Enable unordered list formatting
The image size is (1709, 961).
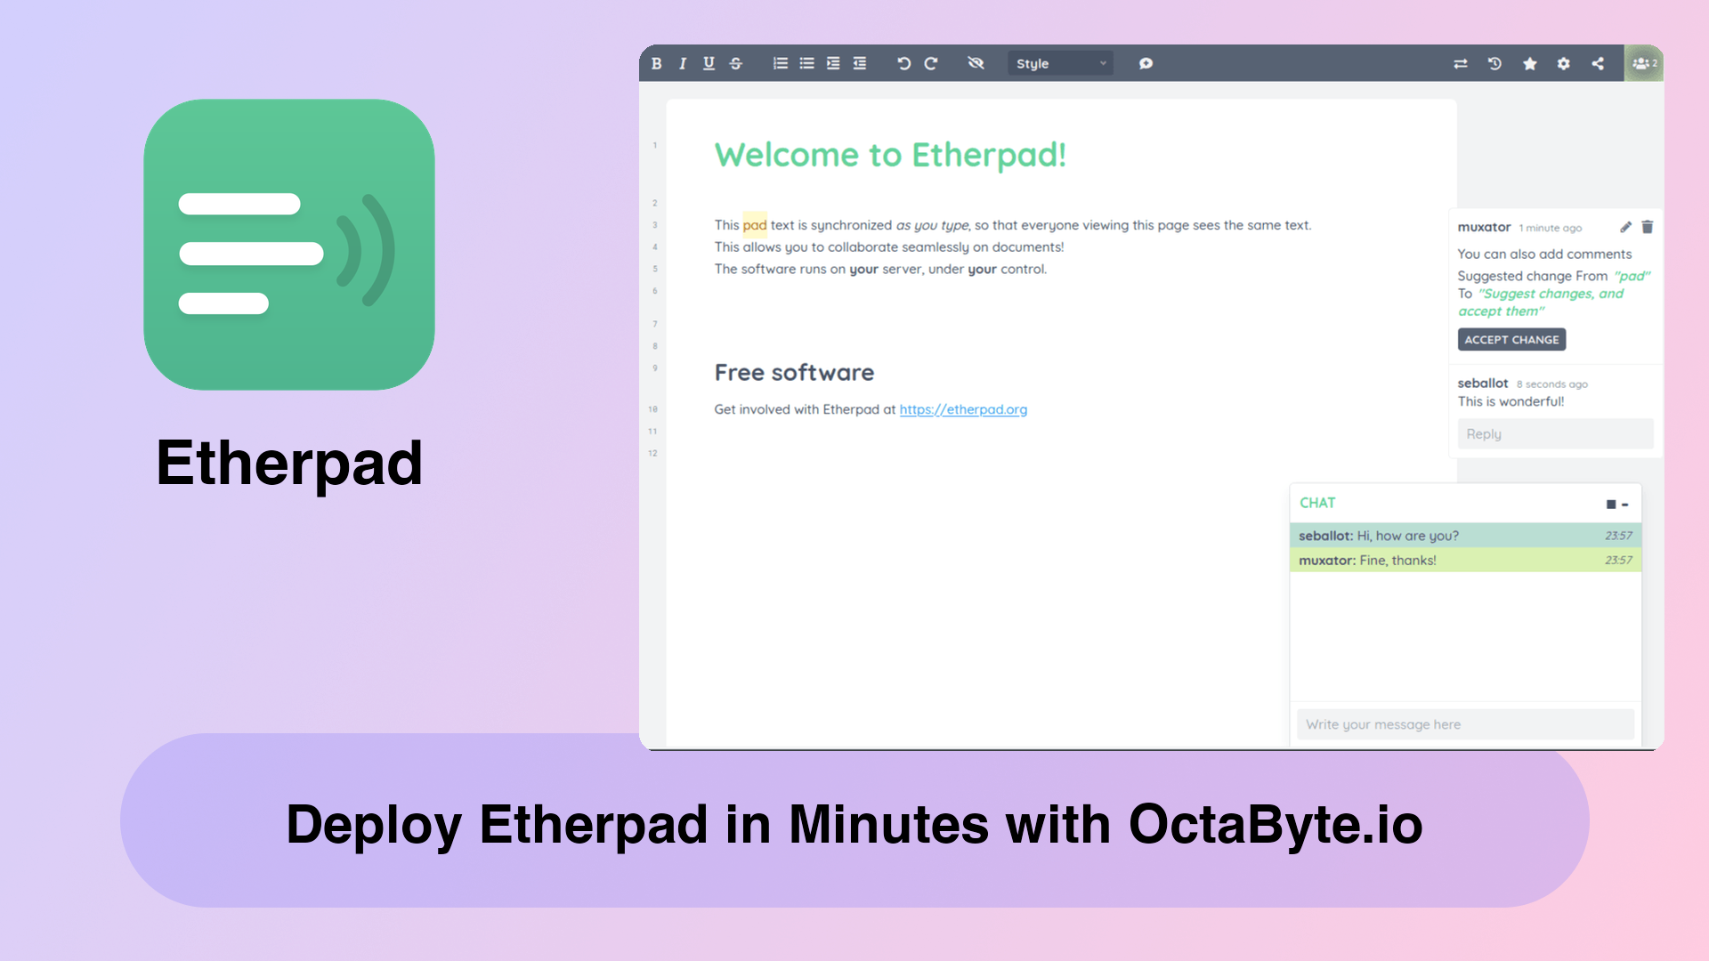[x=806, y=63]
